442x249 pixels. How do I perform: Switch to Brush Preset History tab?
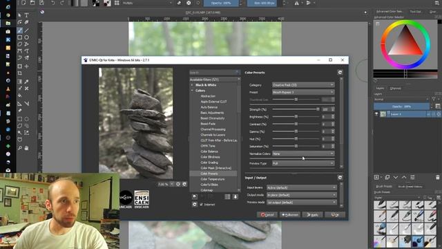coord(410,187)
